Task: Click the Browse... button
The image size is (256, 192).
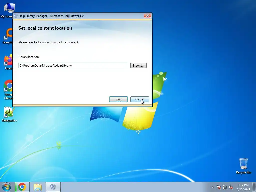Action: coord(138,66)
